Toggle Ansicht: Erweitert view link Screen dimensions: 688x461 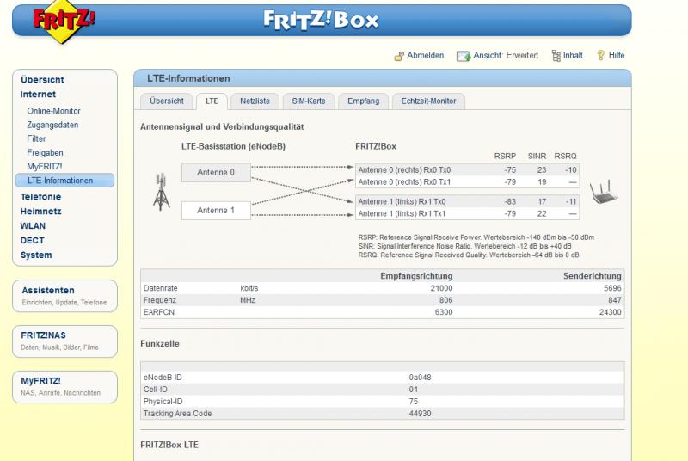(x=506, y=55)
